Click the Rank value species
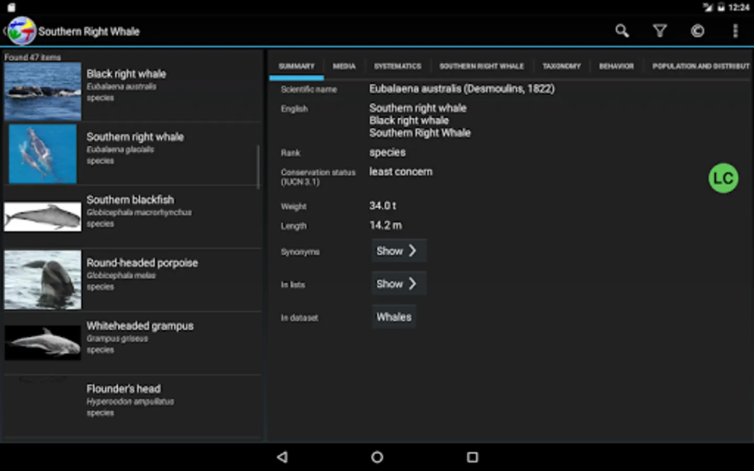Screen dimensions: 754x471 387,152
